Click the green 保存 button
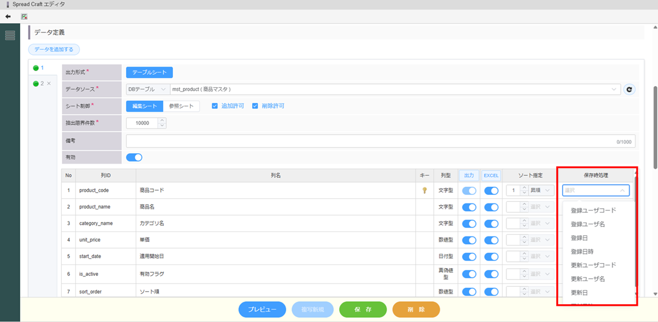The image size is (658, 322). click(363, 310)
